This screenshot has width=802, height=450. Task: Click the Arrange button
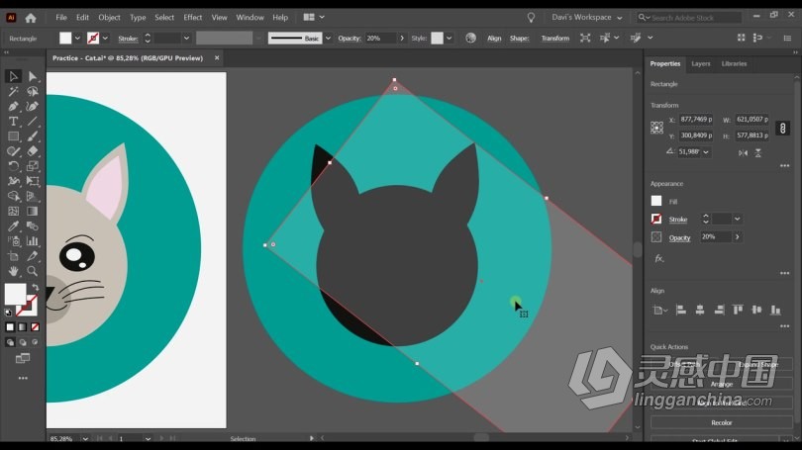pos(721,384)
